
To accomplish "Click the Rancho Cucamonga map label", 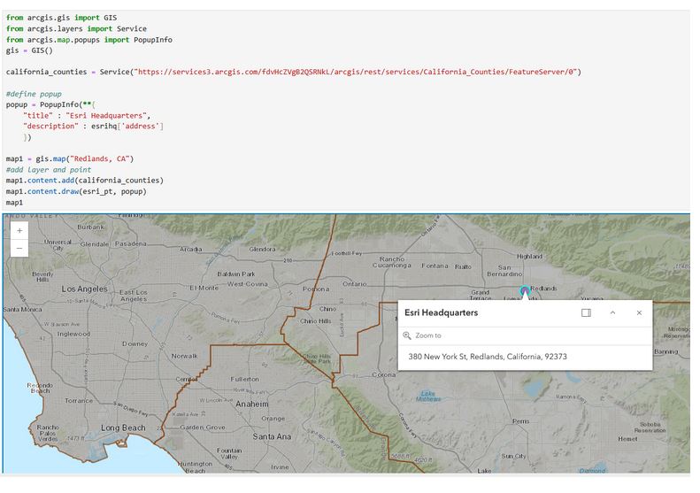I will point(392,262).
